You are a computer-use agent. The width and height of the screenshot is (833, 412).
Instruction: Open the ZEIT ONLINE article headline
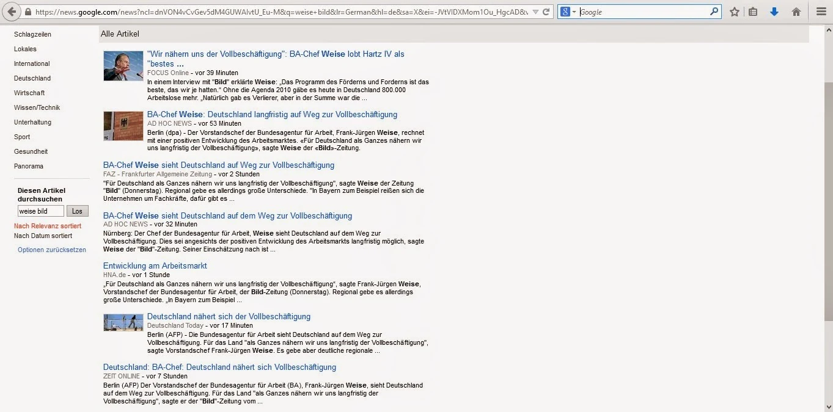(219, 367)
